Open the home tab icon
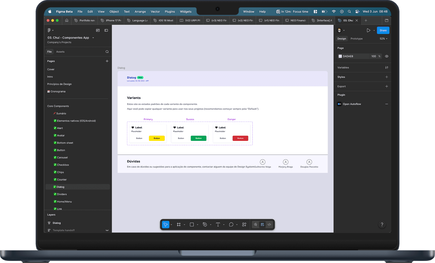The width and height of the screenshot is (435, 263). (x=67, y=20)
